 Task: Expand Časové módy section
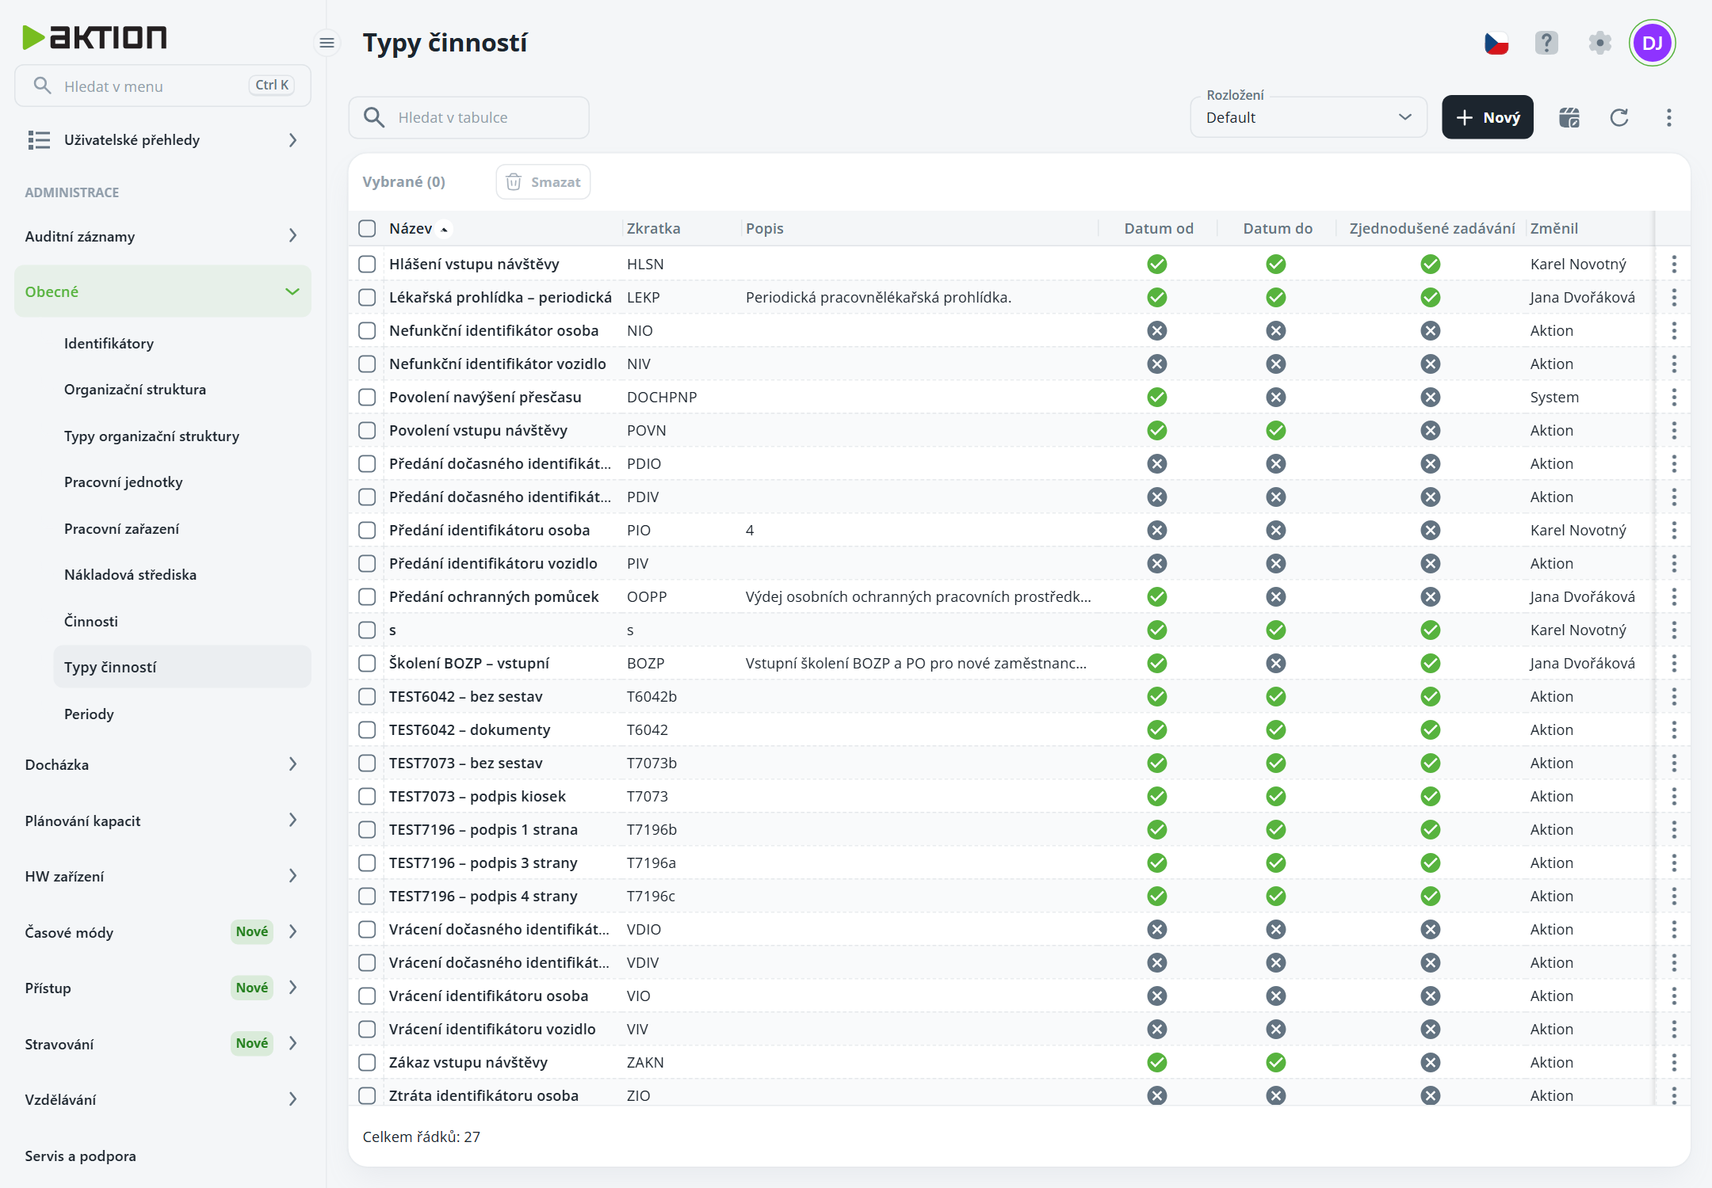(x=162, y=932)
